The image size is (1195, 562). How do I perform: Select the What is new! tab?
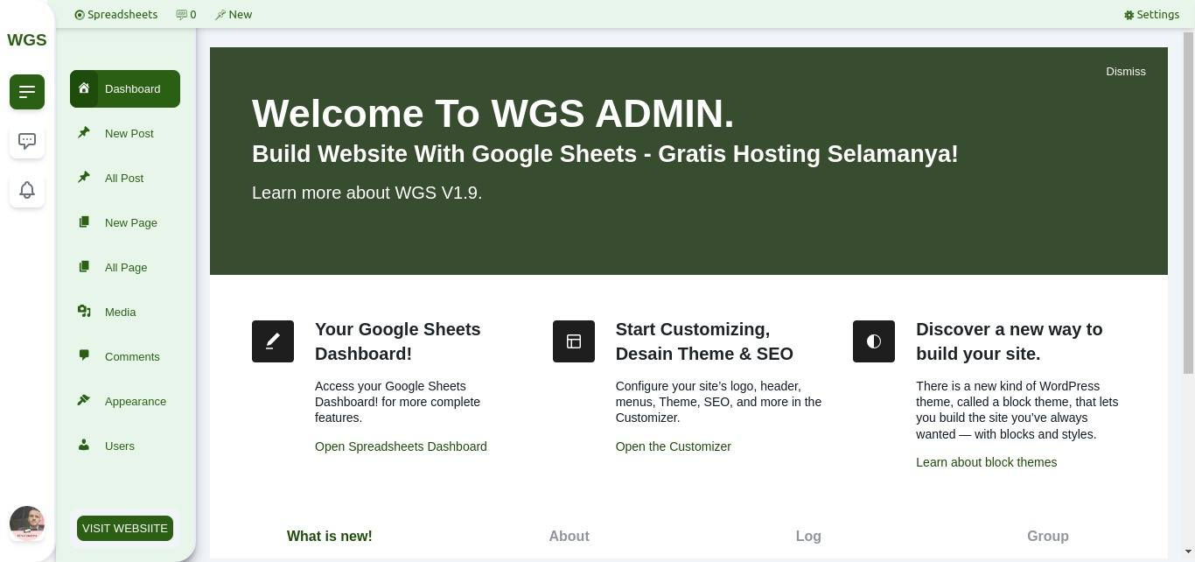click(330, 536)
